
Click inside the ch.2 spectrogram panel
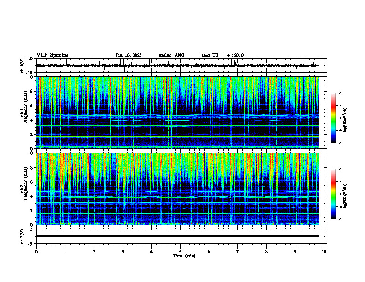[178, 189]
